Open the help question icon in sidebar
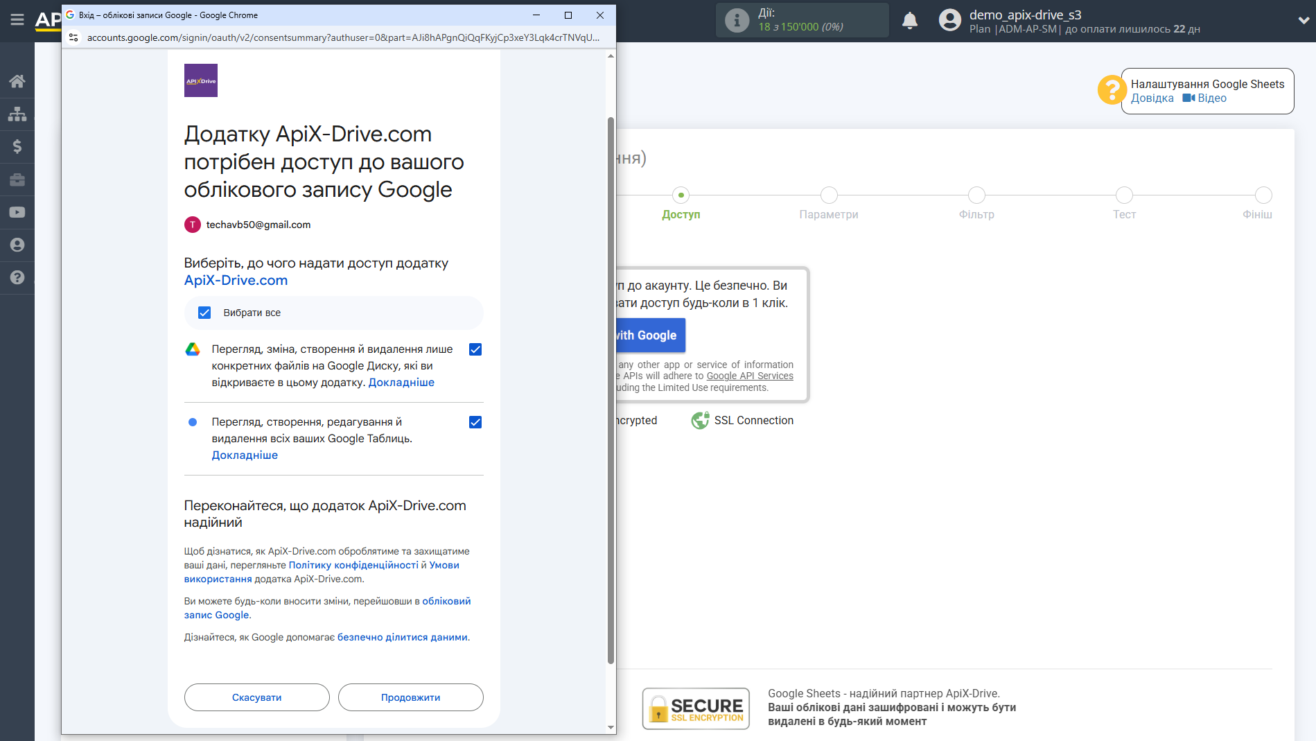The image size is (1316, 741). coord(17,277)
